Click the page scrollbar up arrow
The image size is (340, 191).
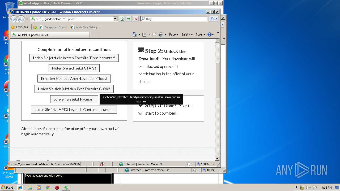tap(217, 41)
